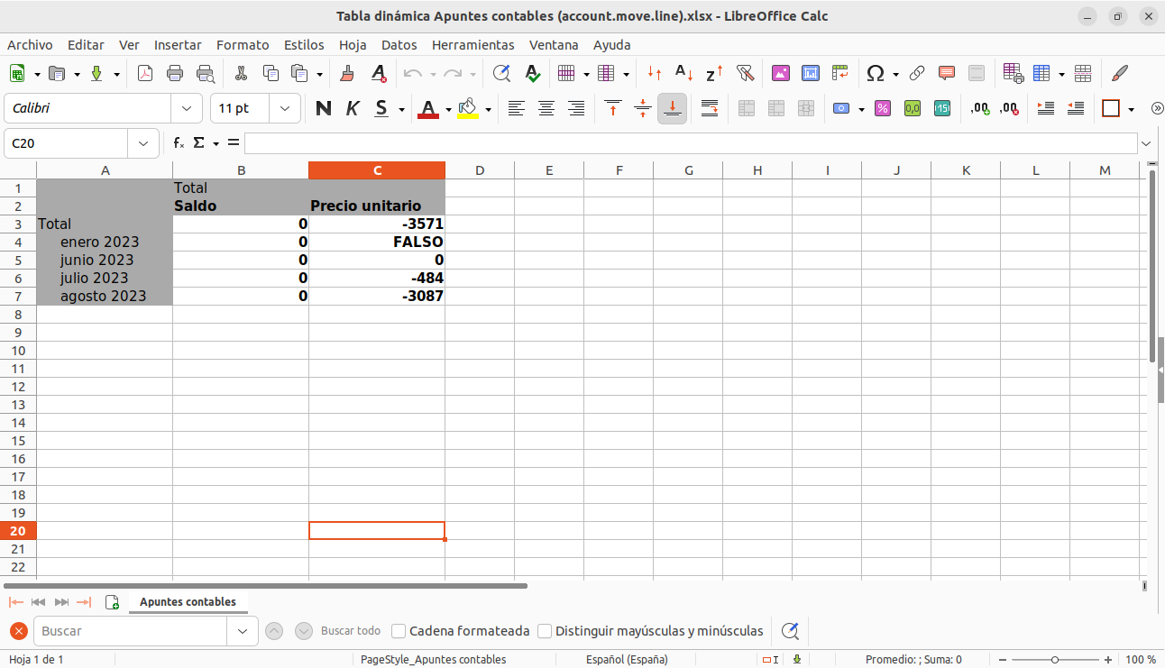Center text horizontally
1165x668 pixels.
tap(546, 108)
